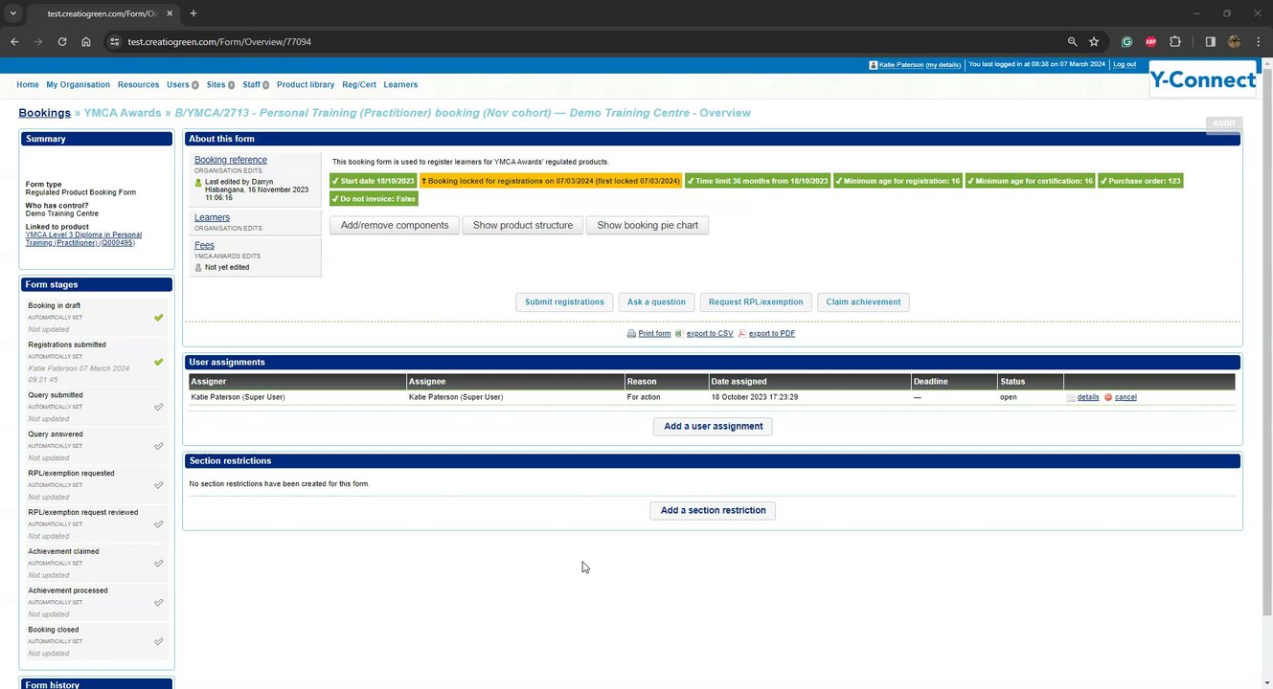Open the Learners section link in About this form
The height and width of the screenshot is (689, 1273).
tap(212, 217)
